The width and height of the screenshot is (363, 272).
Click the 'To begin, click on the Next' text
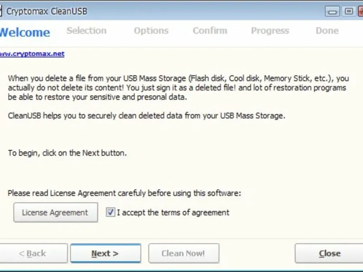pyautogui.click(x=67, y=153)
